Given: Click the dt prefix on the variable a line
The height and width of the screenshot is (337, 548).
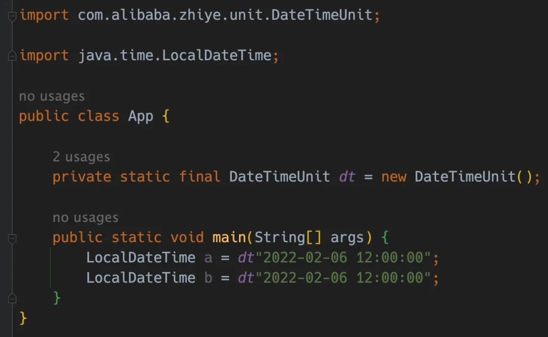Looking at the screenshot, I should tap(246, 258).
